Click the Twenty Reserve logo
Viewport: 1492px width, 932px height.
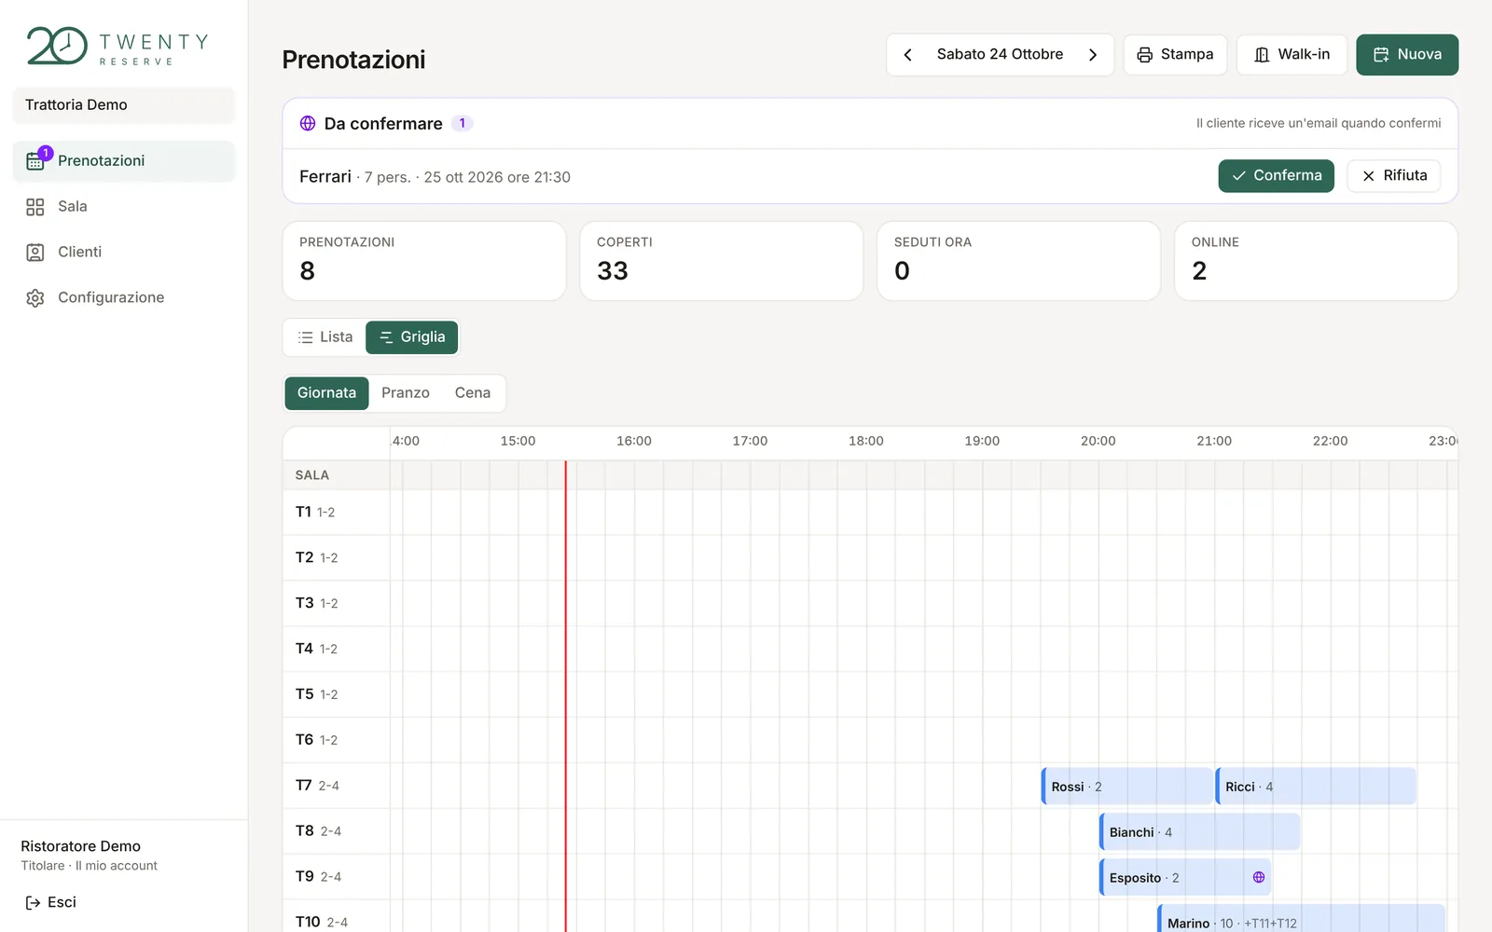pos(117,47)
